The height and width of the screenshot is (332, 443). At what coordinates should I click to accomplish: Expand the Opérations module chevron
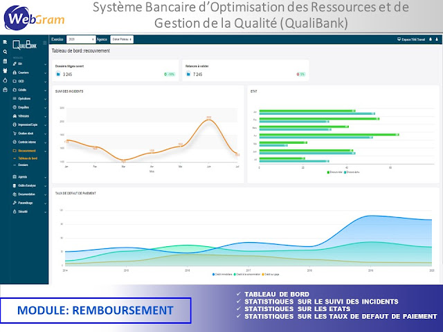click(x=45, y=99)
